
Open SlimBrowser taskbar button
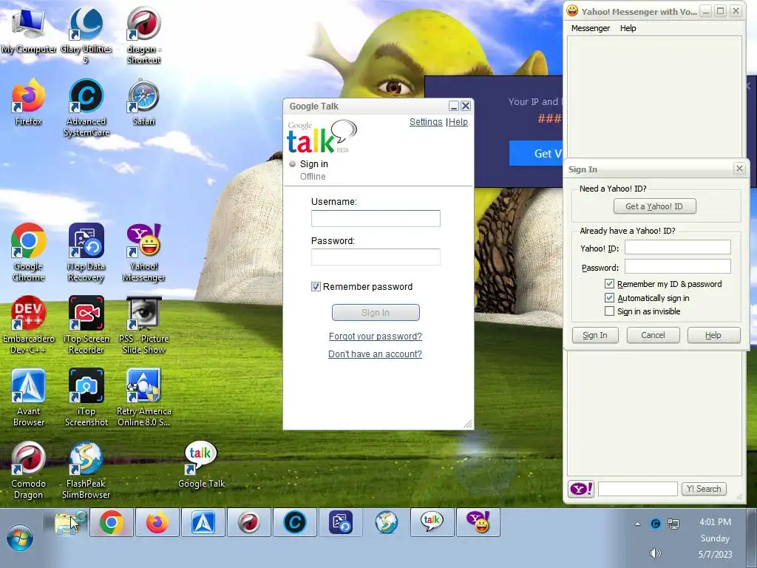click(x=387, y=523)
